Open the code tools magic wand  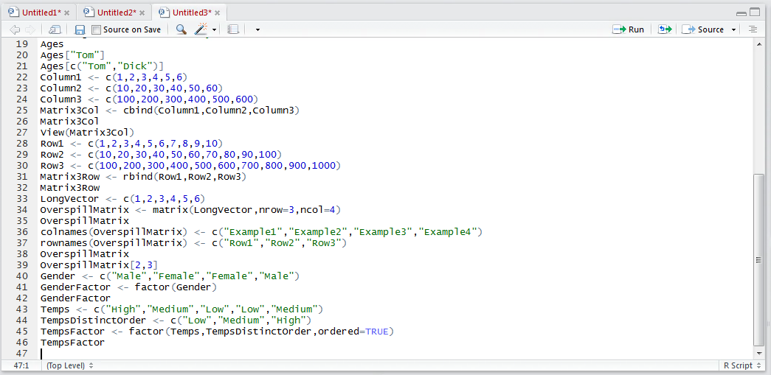201,29
